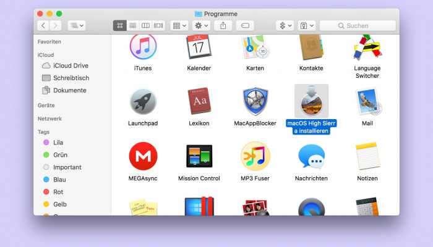Open the toolbar dropdown left of search

coord(307,26)
